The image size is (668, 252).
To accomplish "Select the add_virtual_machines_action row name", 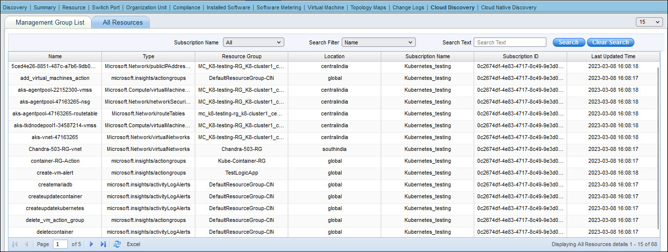I will click(x=55, y=78).
